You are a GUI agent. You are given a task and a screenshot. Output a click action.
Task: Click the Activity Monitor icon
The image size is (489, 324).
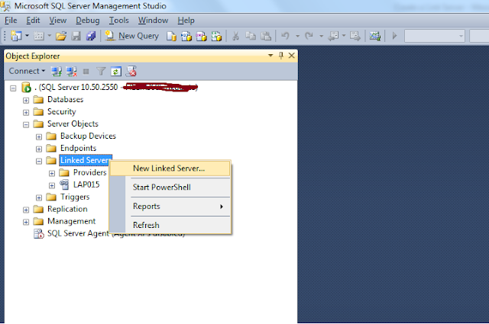pos(375,36)
